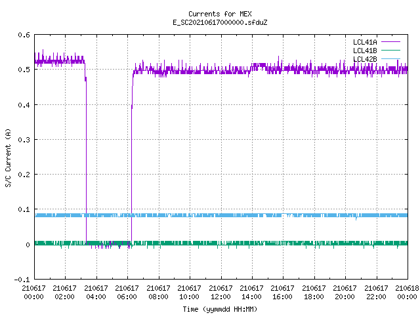This screenshot has width=420, height=315.
Task: Click the 04:00 x-axis tick label
Action: coord(96,297)
